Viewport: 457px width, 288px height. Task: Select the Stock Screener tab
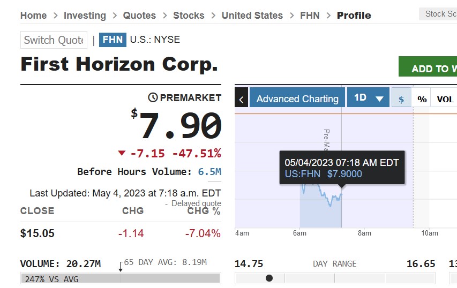click(x=439, y=14)
